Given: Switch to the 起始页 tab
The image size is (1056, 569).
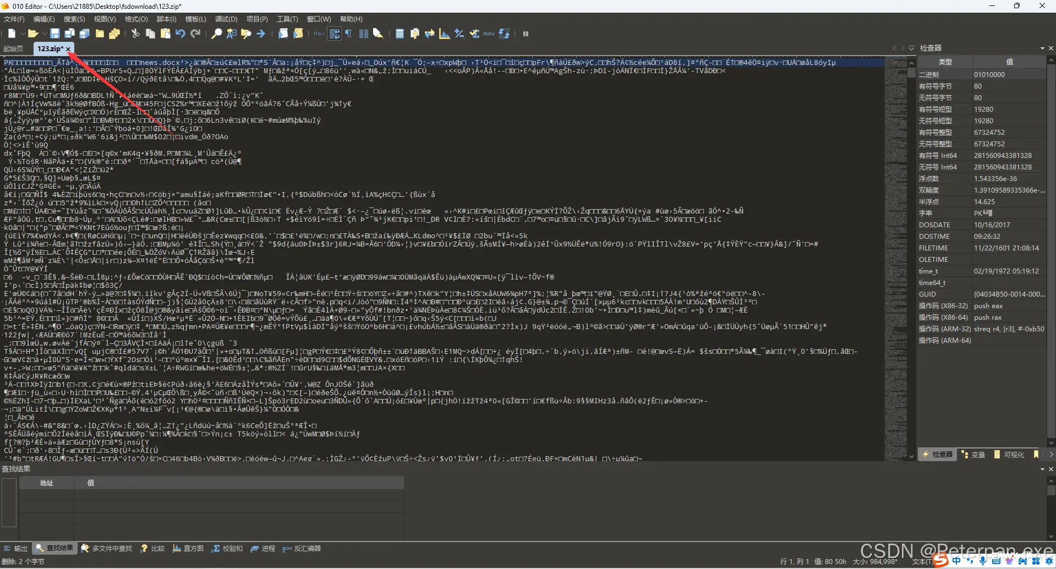Looking at the screenshot, I should point(14,49).
